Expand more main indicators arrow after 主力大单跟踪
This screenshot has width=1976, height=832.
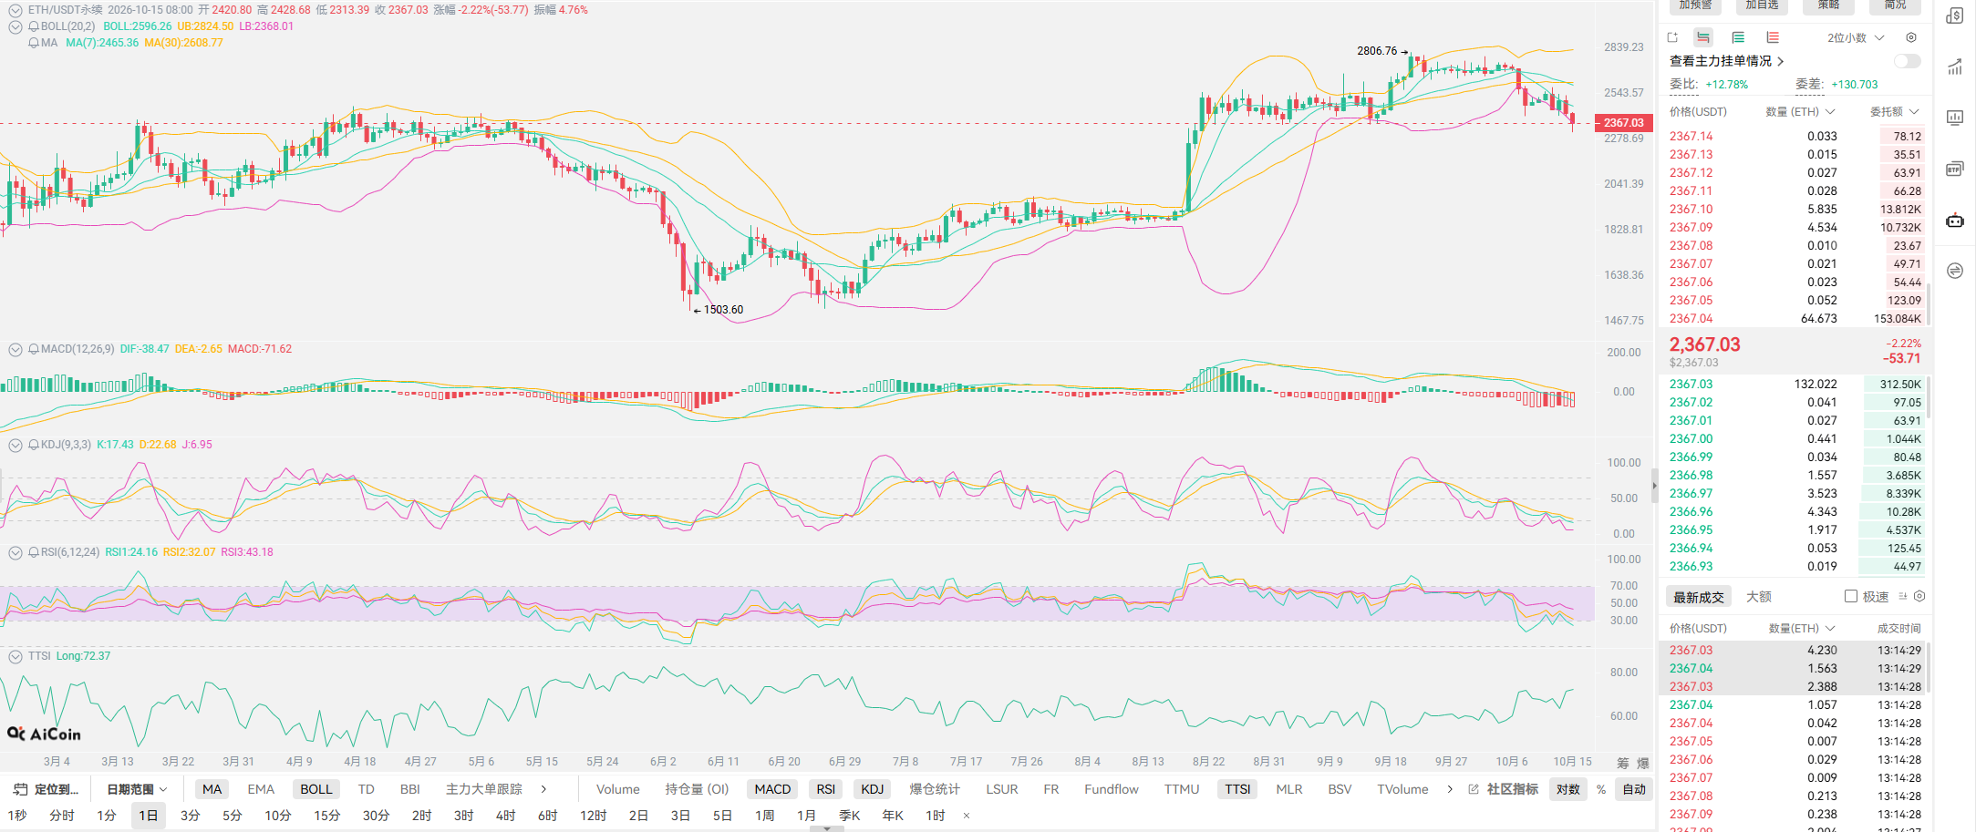pyautogui.click(x=543, y=789)
